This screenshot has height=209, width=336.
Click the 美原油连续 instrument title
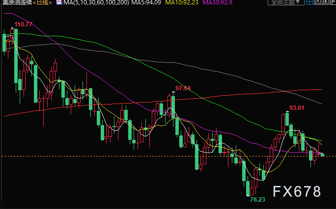(x=16, y=3)
